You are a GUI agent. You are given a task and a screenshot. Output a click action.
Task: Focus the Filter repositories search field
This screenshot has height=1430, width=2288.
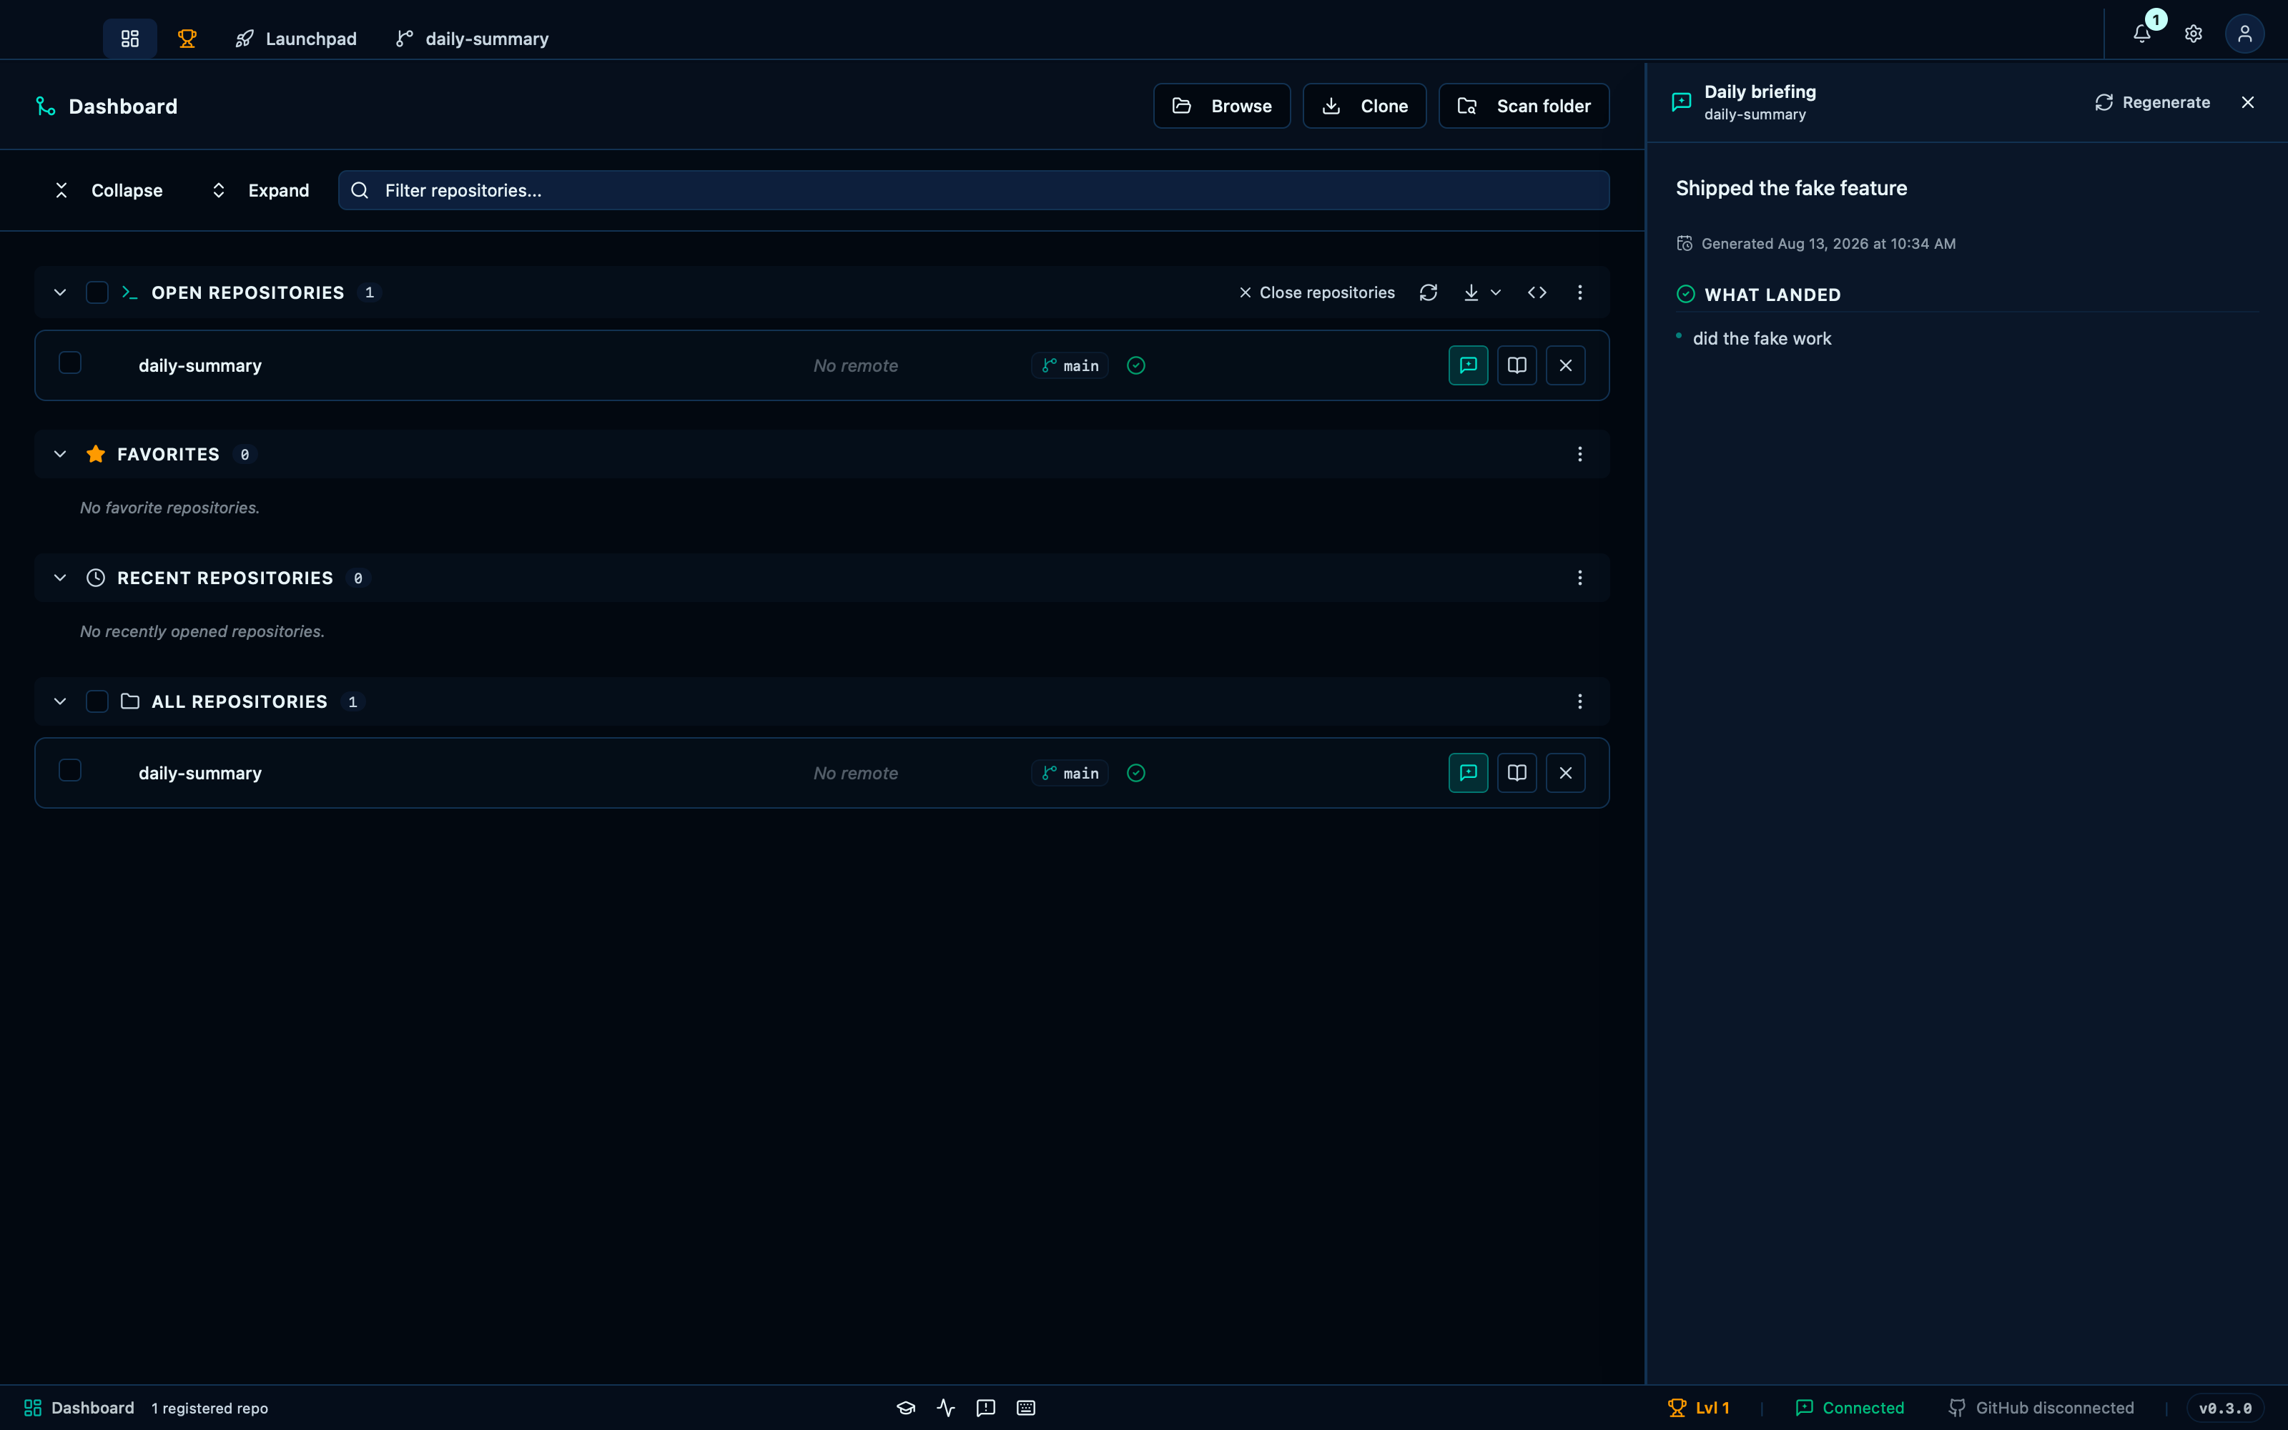pos(974,190)
